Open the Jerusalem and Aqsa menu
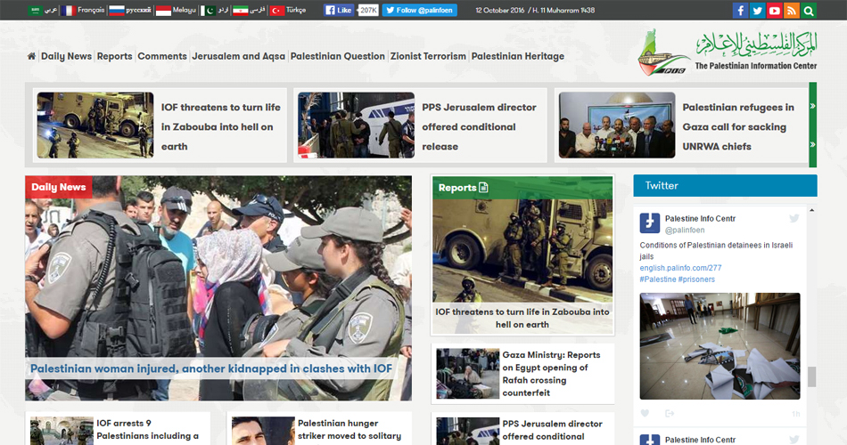The height and width of the screenshot is (445, 847). (238, 56)
